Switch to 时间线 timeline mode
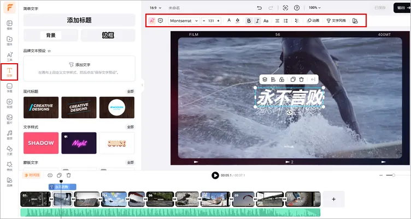 [32, 175]
